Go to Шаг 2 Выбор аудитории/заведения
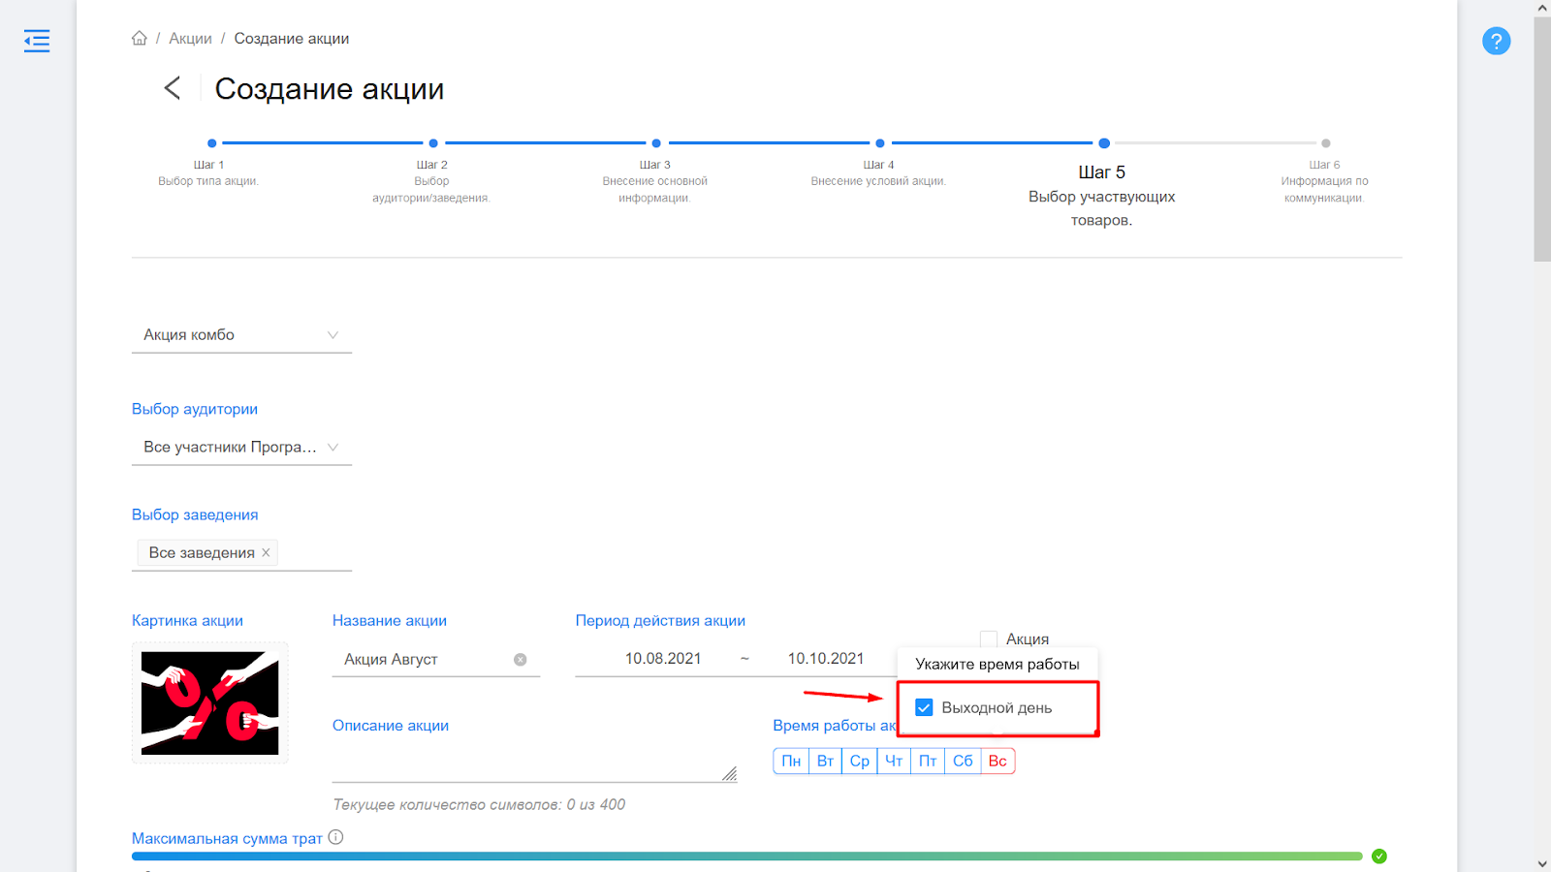 tap(432, 173)
